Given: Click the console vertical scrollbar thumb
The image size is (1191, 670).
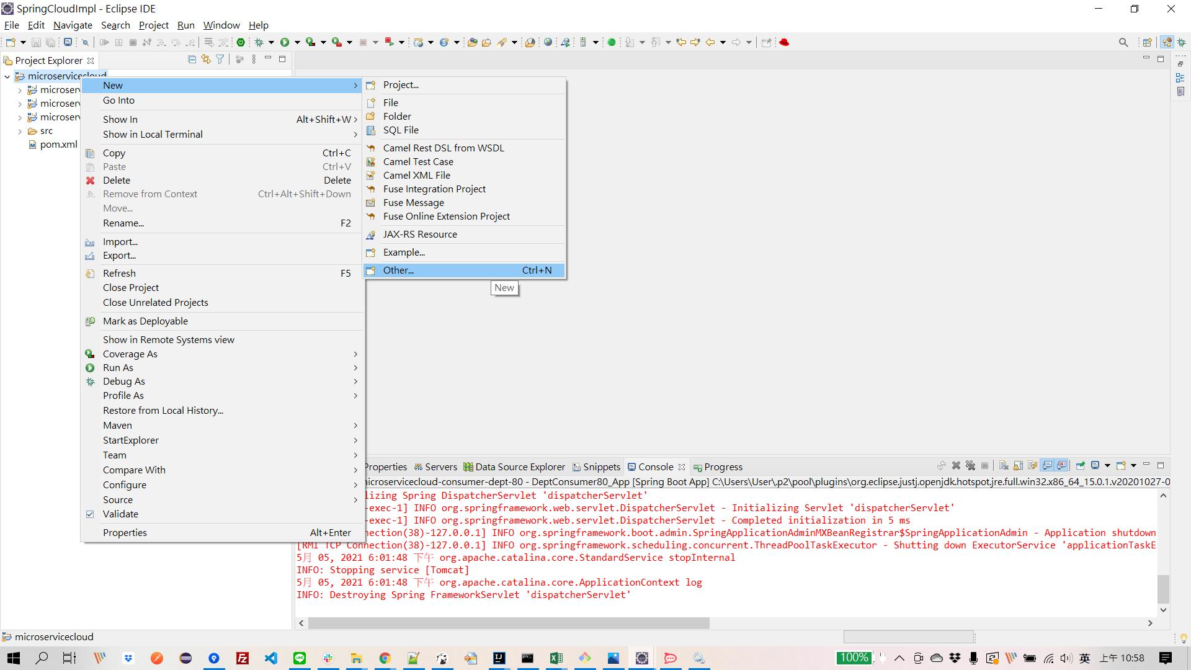Looking at the screenshot, I should click(x=1164, y=589).
